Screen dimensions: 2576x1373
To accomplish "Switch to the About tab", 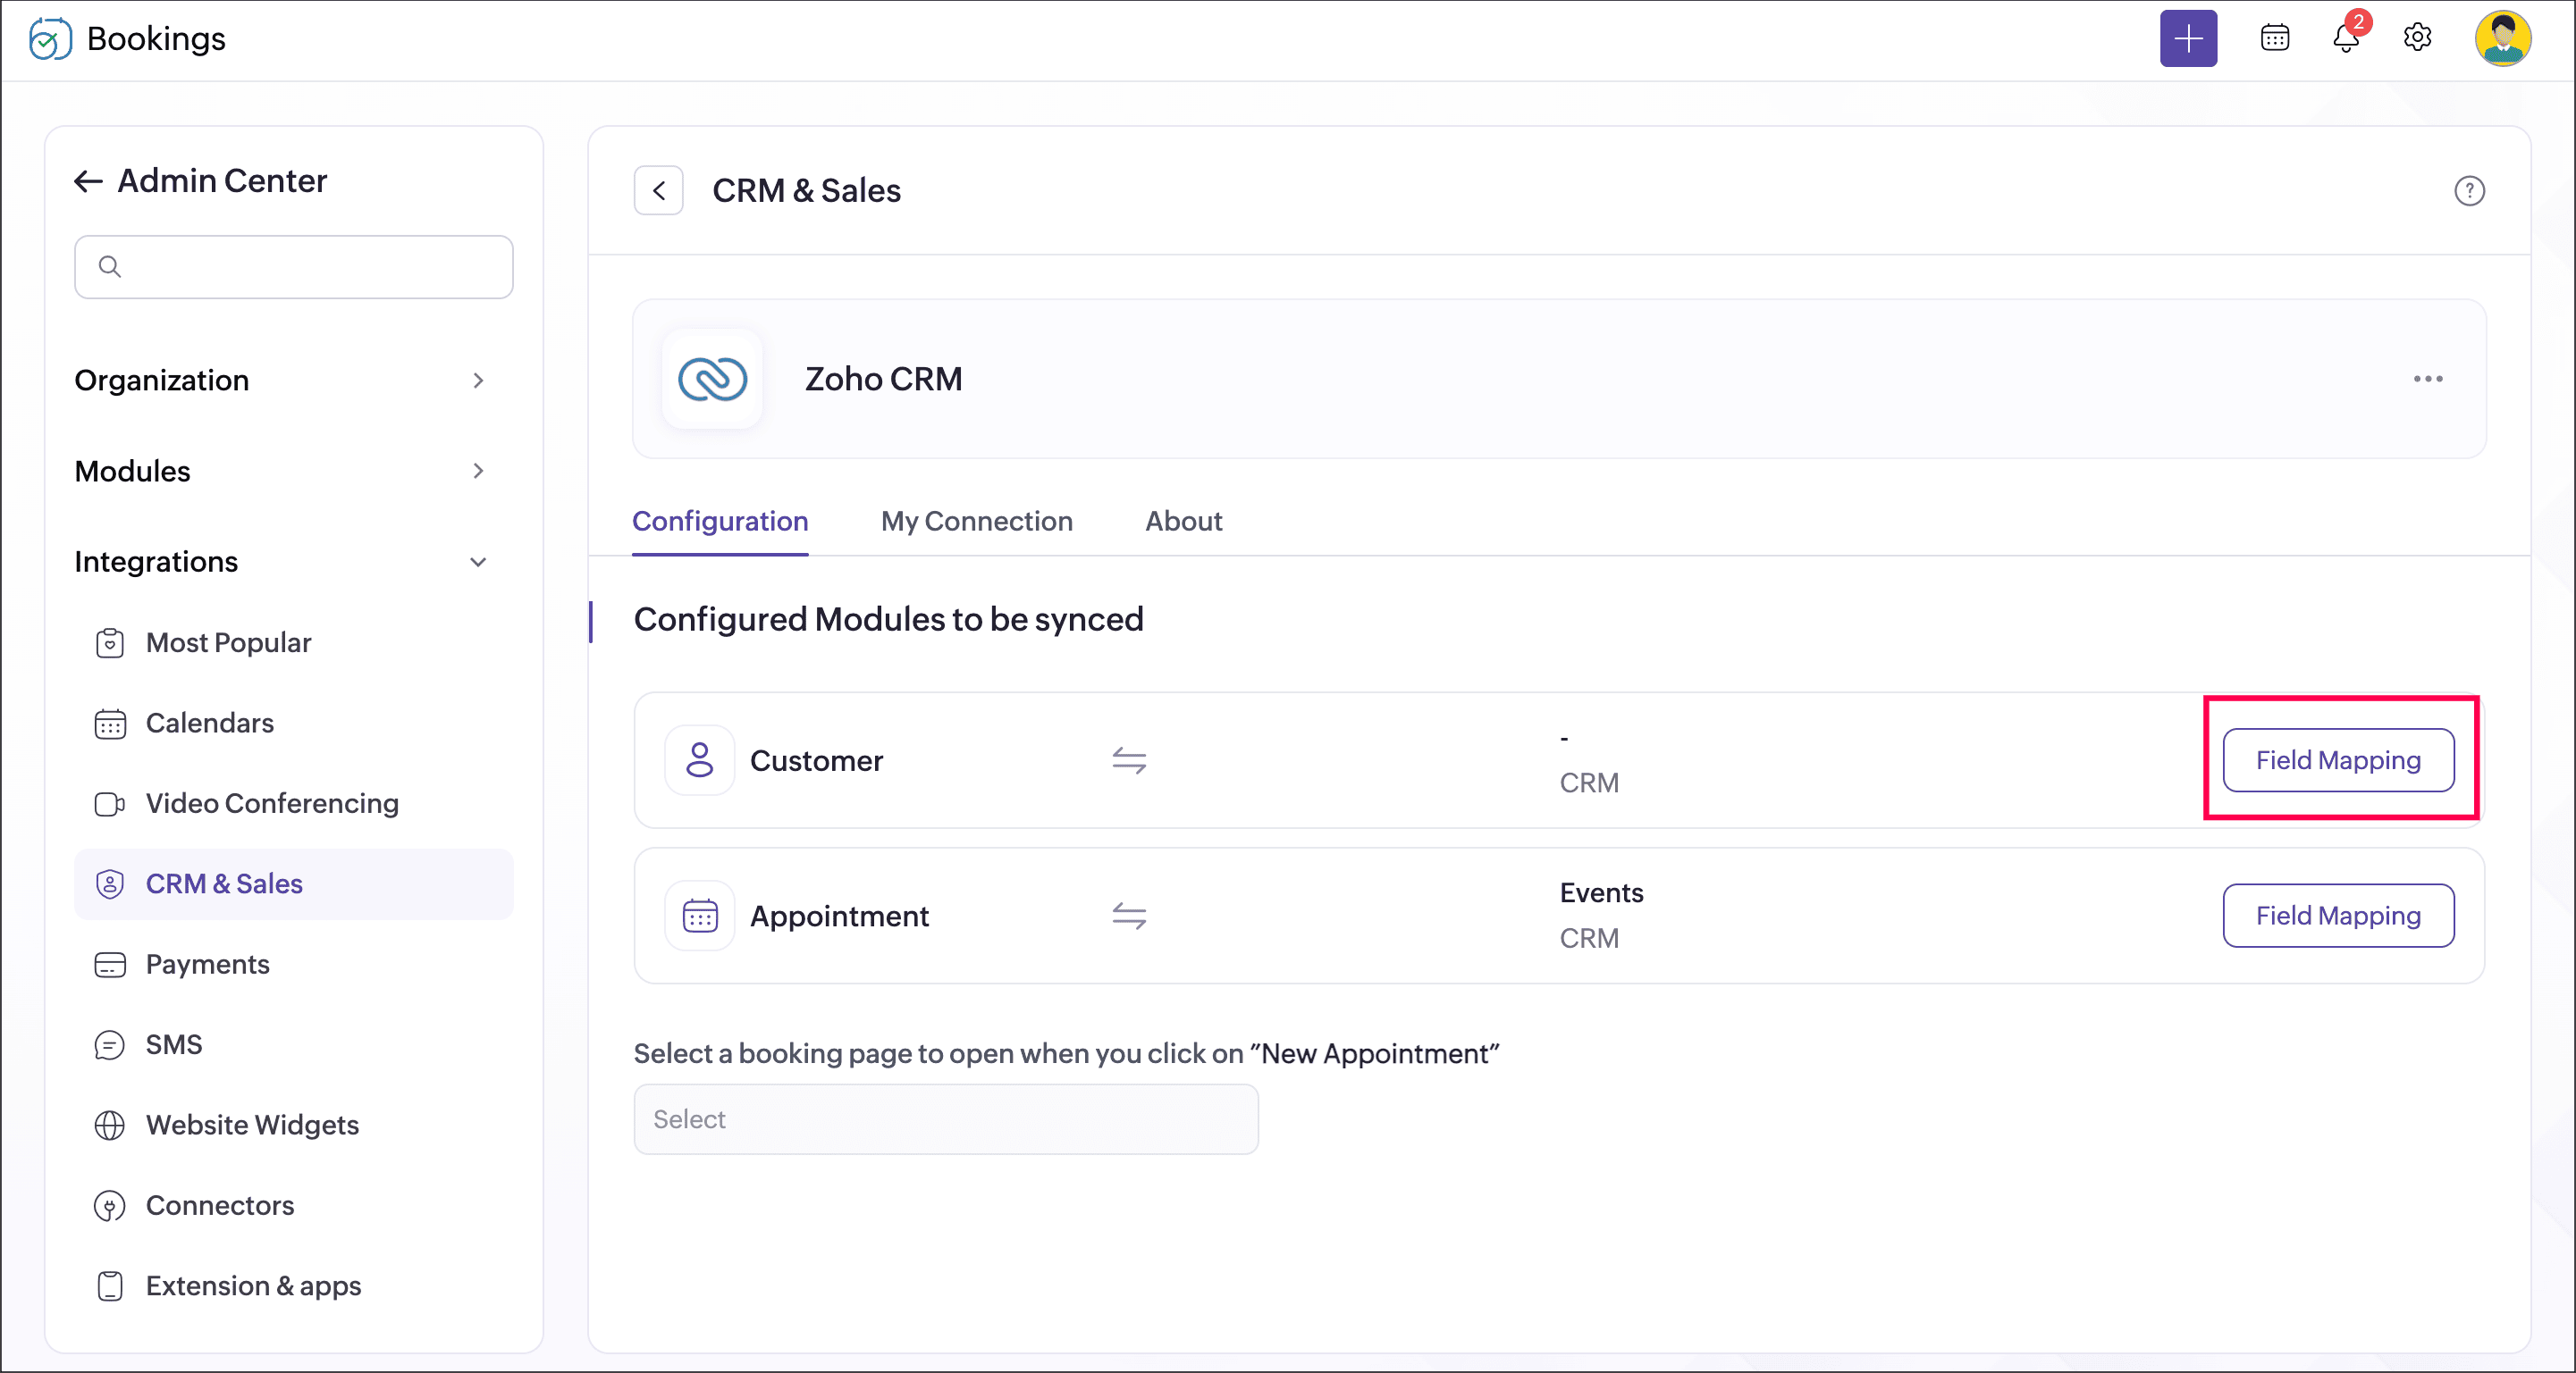I will [1183, 521].
